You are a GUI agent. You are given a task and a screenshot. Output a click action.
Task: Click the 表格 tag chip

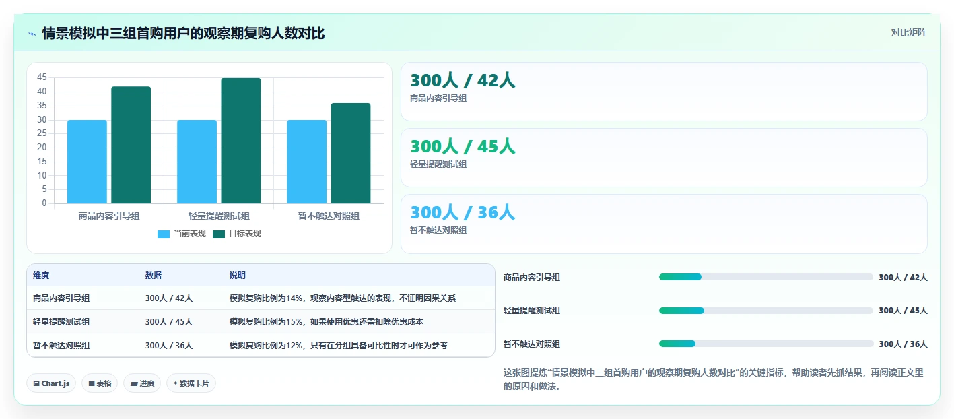pos(100,383)
